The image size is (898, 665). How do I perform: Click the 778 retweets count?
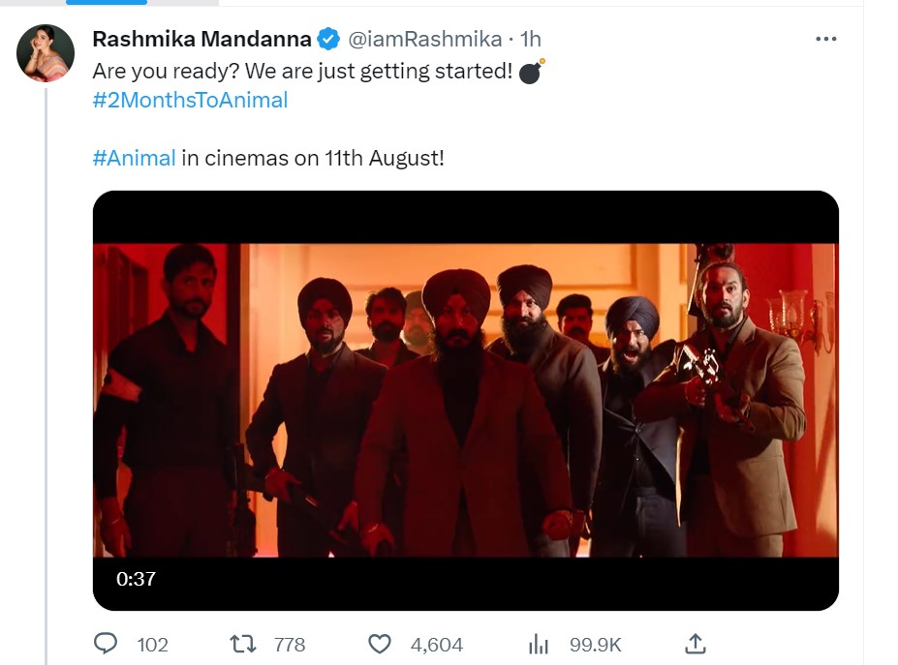pyautogui.click(x=289, y=644)
